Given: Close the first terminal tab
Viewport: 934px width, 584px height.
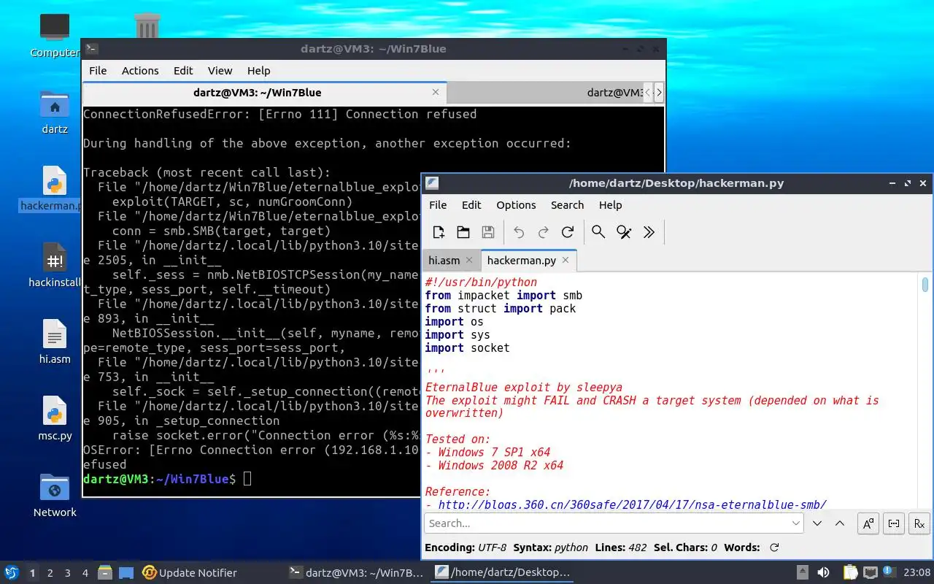Looking at the screenshot, I should 436,92.
